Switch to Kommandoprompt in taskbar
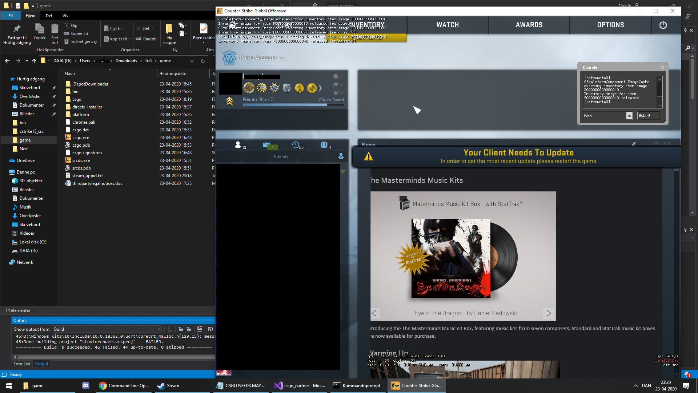 [x=358, y=386]
